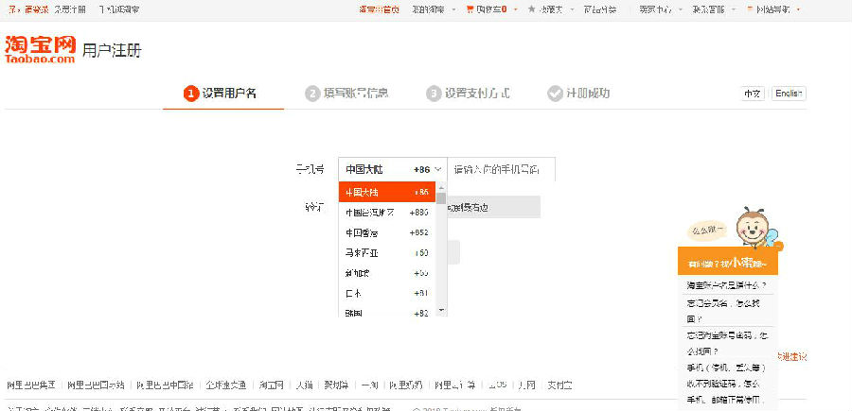Click the country list scroll up arrow

pyautogui.click(x=441, y=187)
